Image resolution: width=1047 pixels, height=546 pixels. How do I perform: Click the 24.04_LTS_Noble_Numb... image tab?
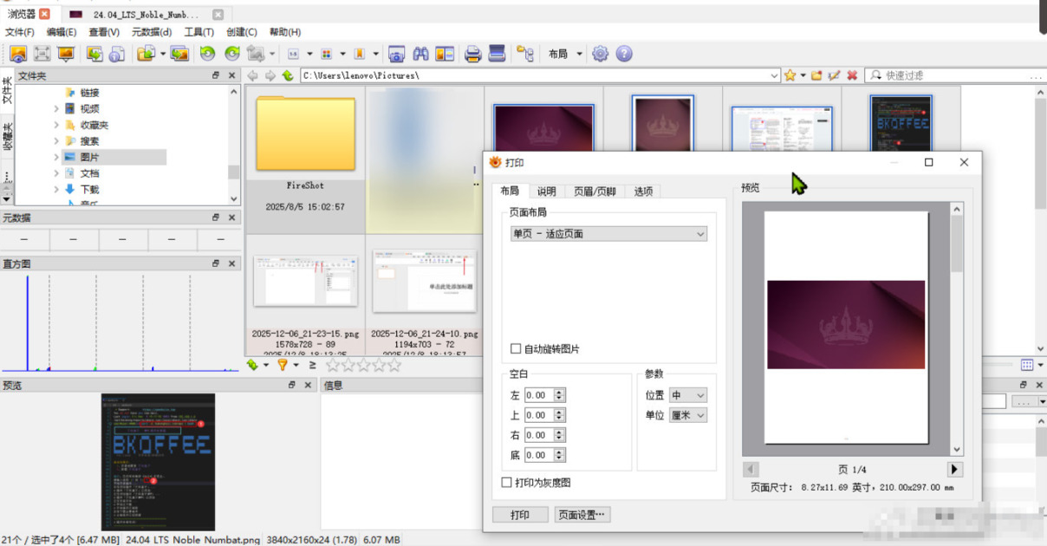[146, 14]
